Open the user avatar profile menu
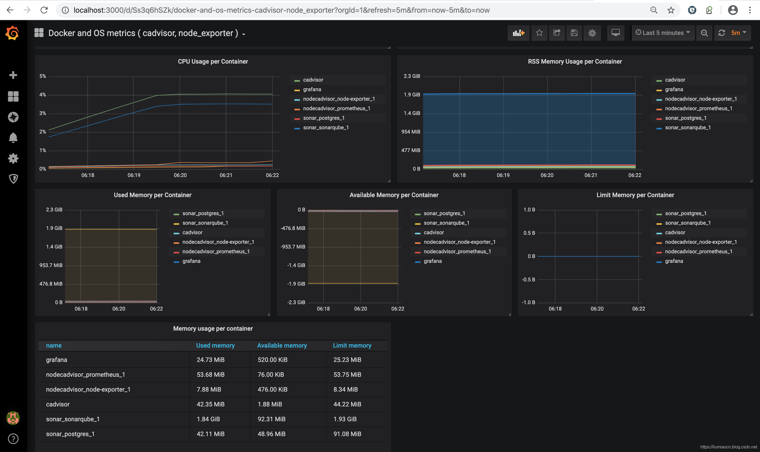This screenshot has width=760, height=452. [x=13, y=418]
